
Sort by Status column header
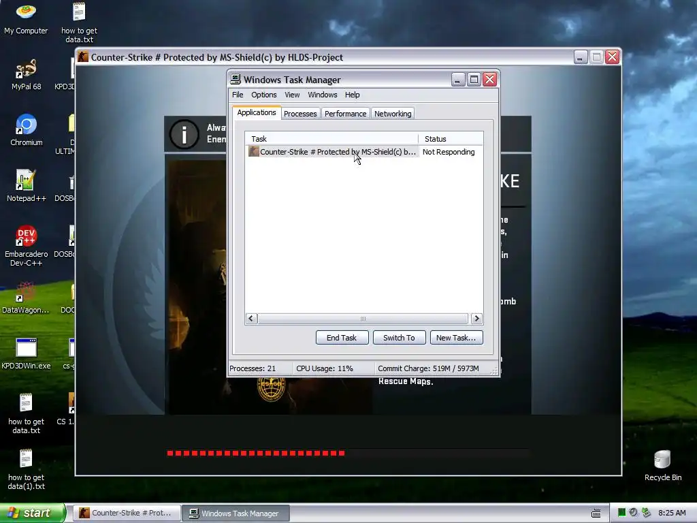pos(451,139)
